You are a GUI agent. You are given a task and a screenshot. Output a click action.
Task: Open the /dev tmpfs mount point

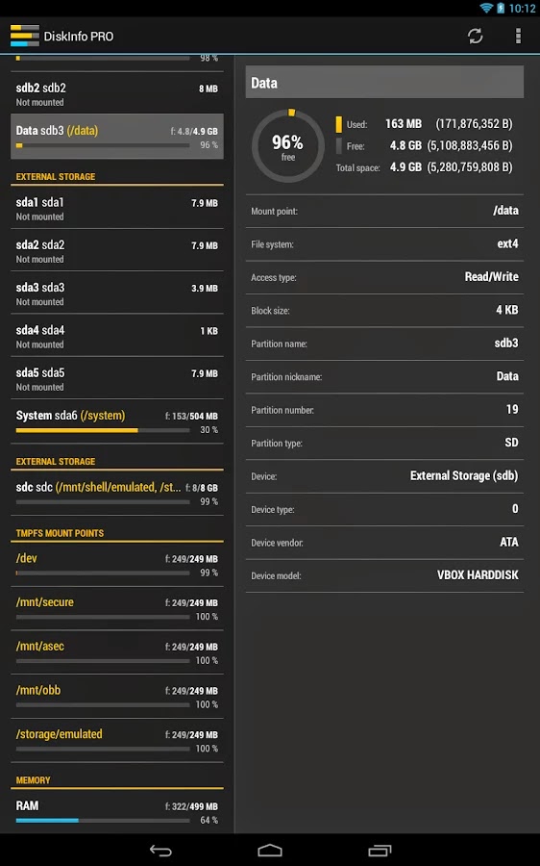coord(117,565)
